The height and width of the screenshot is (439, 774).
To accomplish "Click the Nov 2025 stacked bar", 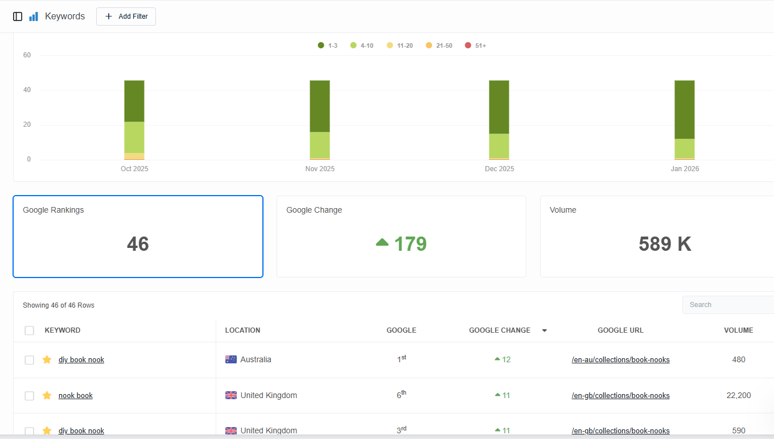I will [x=320, y=120].
